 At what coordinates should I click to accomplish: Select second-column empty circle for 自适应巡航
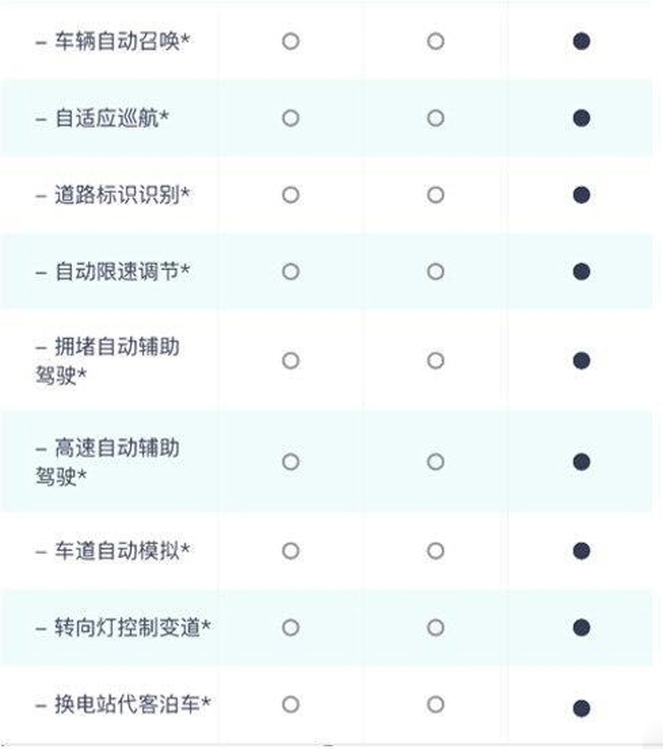pos(435,118)
